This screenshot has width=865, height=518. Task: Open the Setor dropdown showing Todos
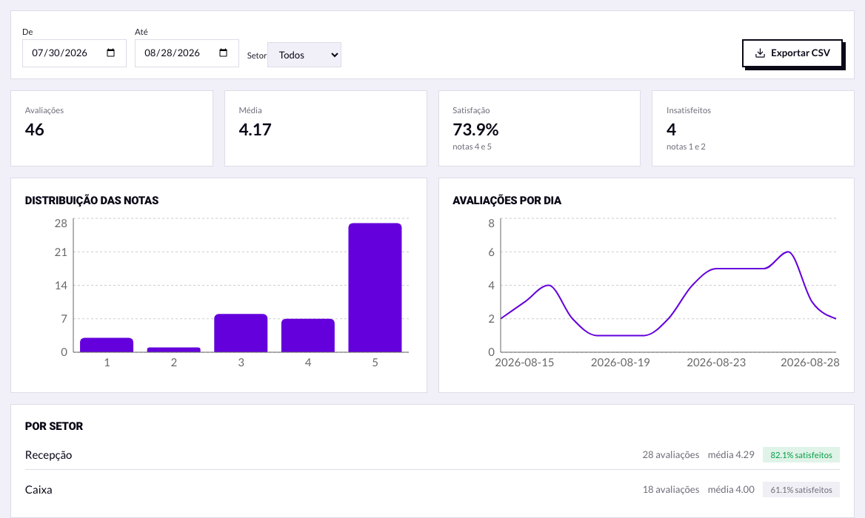coord(304,55)
